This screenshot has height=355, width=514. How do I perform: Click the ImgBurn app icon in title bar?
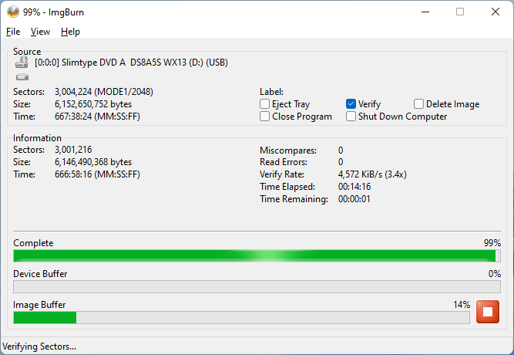(x=12, y=12)
